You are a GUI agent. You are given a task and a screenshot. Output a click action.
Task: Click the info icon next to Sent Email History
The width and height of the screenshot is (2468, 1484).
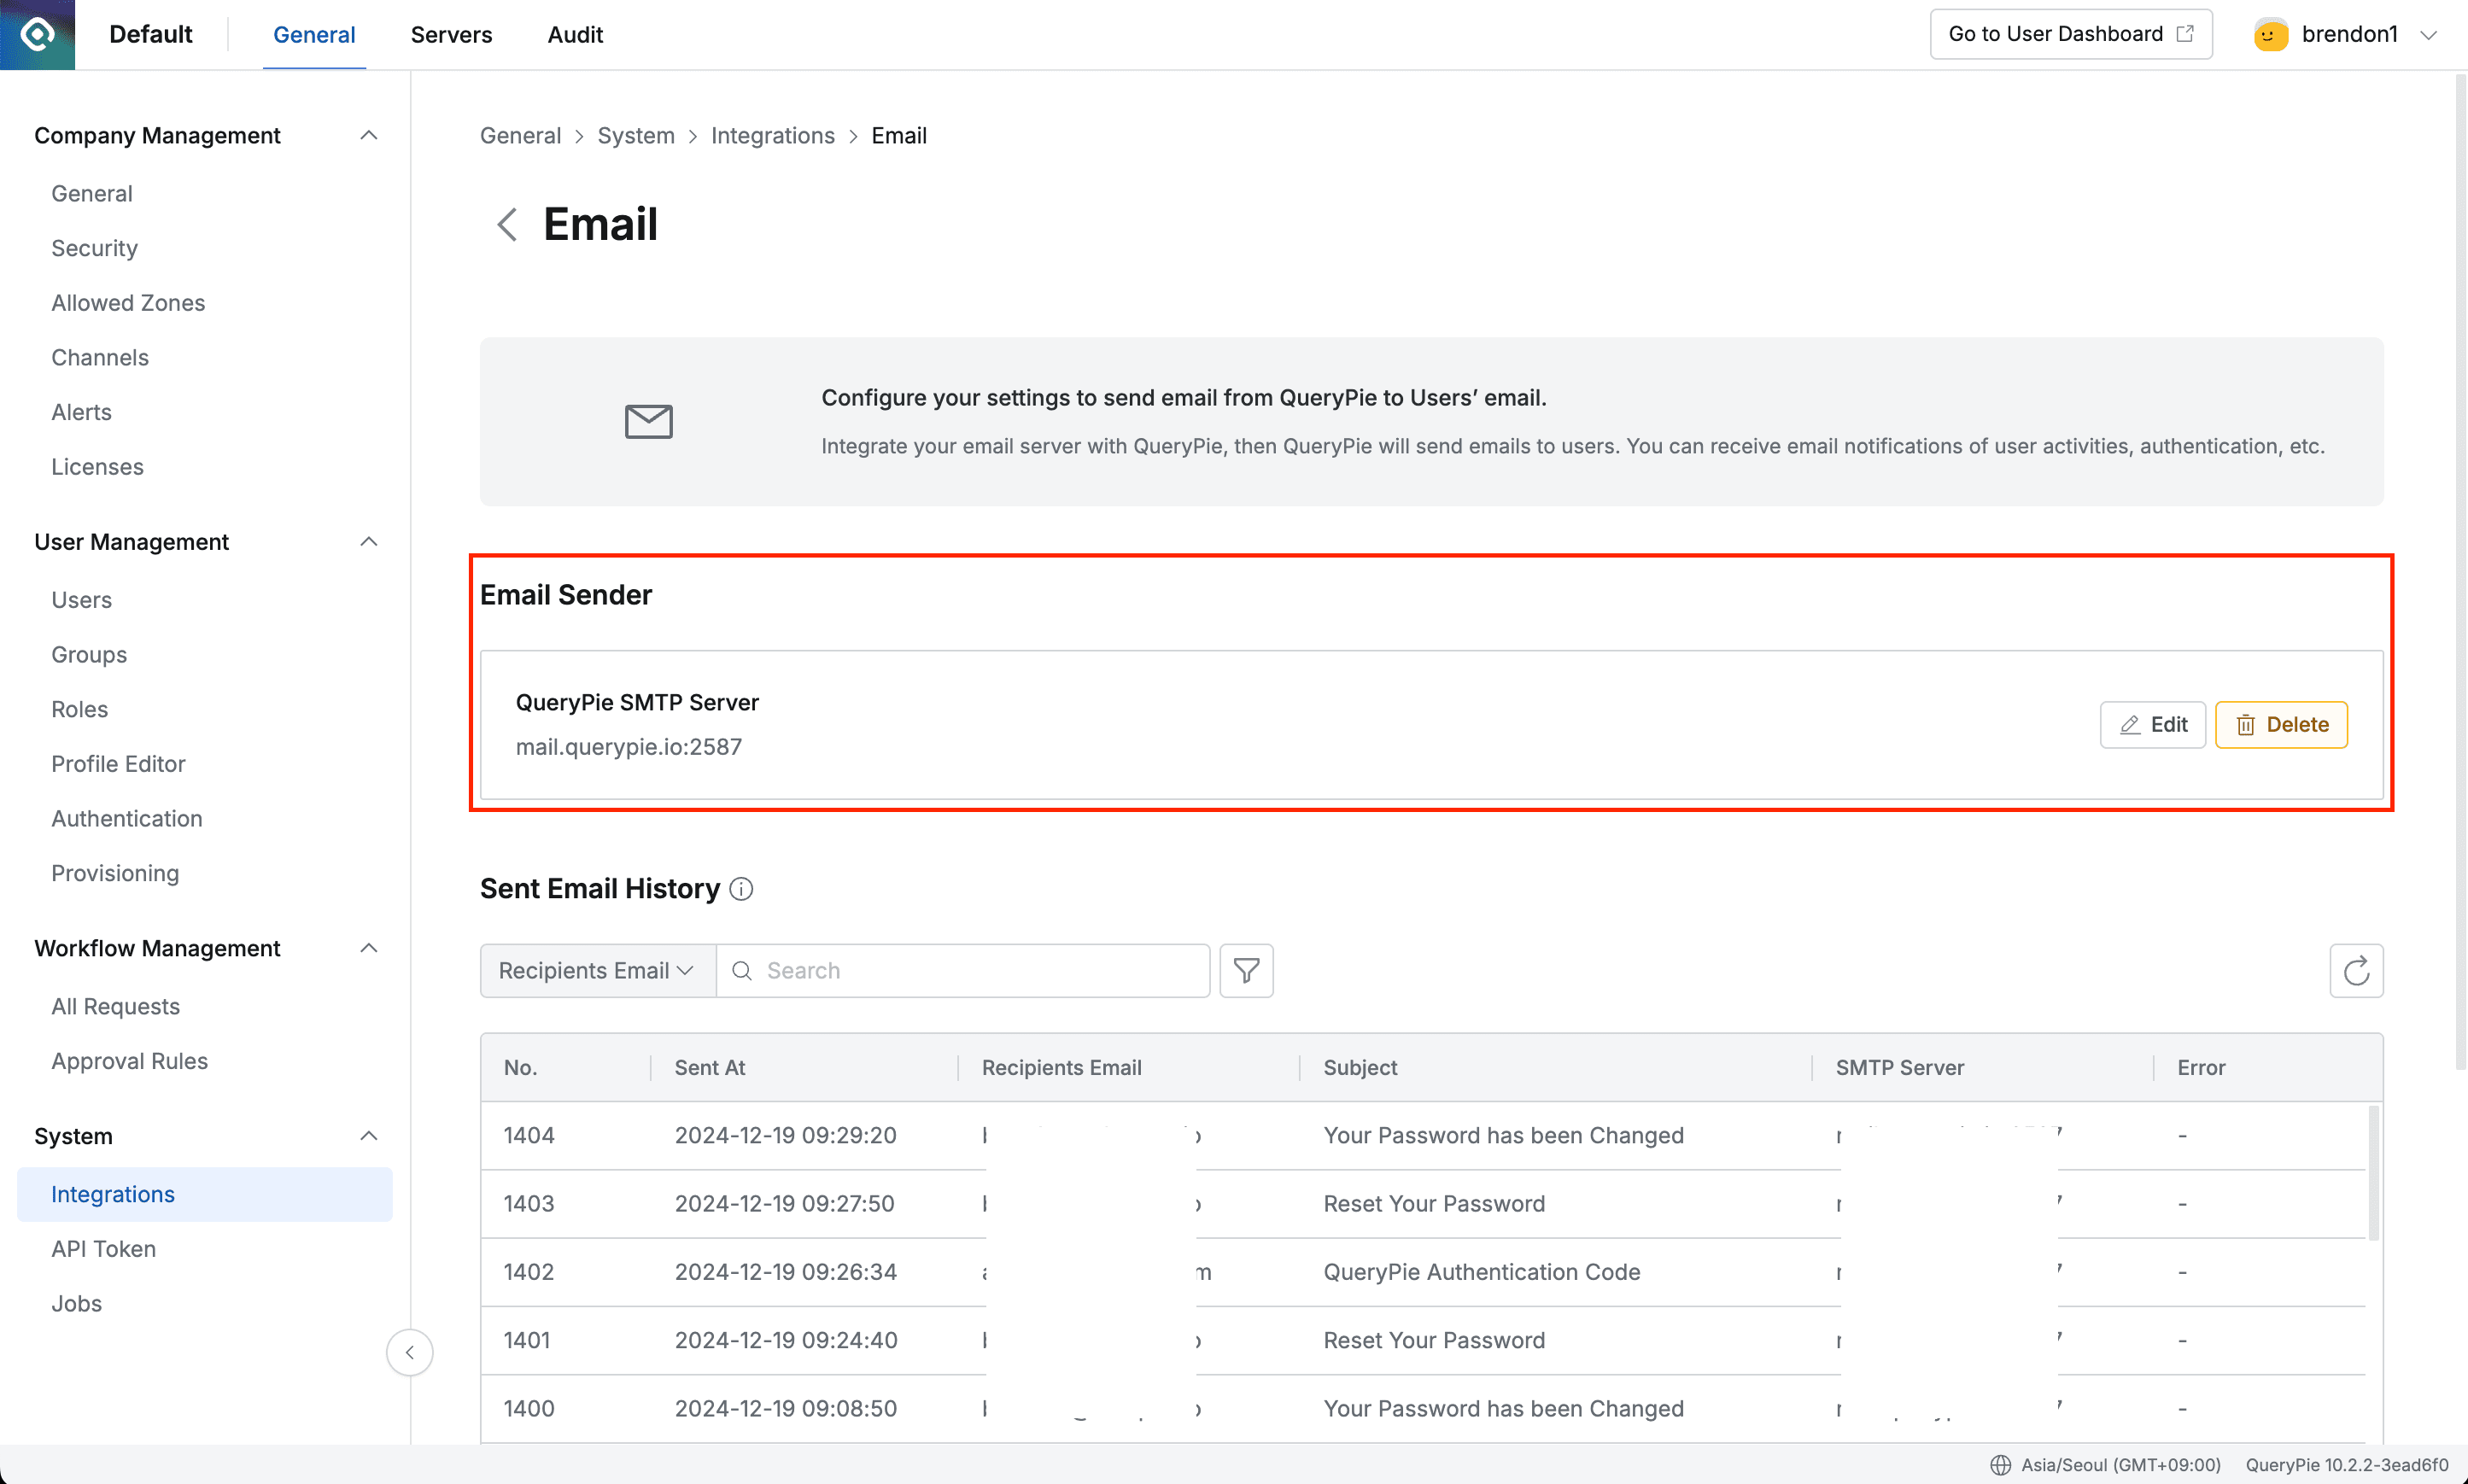(742, 889)
